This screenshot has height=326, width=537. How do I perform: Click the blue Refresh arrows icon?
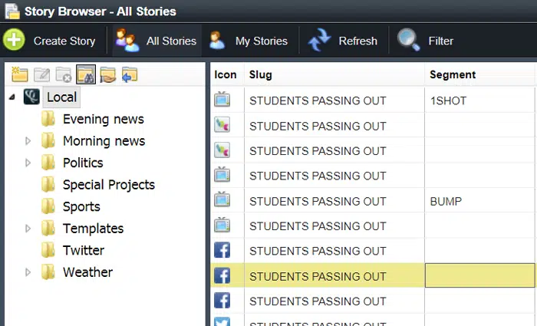click(x=319, y=40)
